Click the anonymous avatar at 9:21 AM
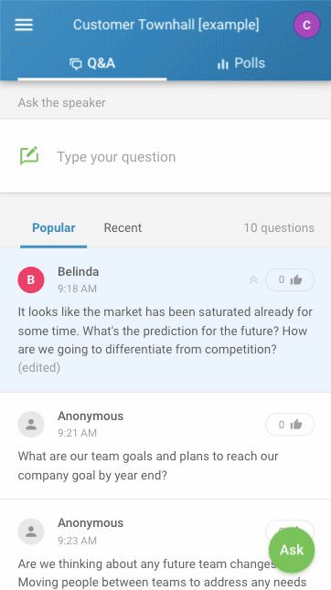 31,425
